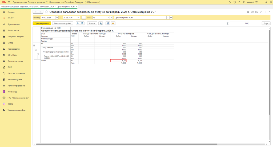Go to Зарплата и кадры section
Screen dimensions: 273x147
pos(15,61)
